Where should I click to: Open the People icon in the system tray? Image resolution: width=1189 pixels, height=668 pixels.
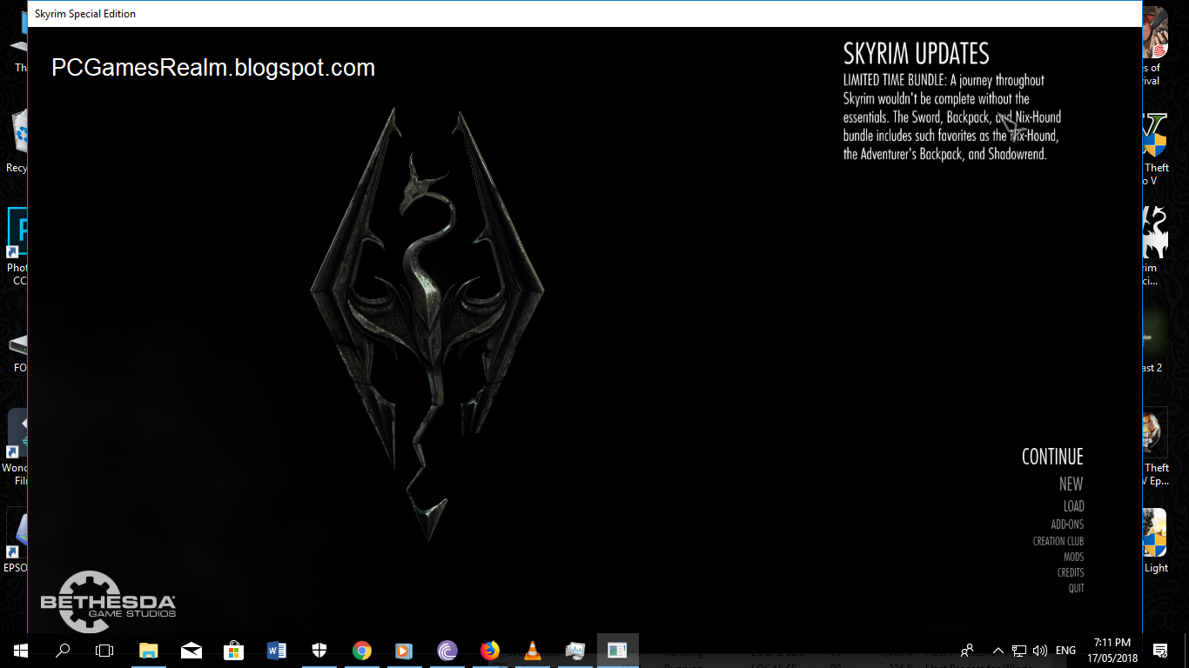click(967, 650)
